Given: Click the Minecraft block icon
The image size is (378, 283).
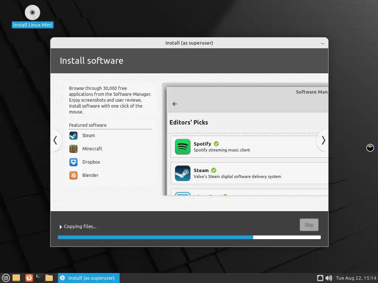Looking at the screenshot, I should (73, 149).
